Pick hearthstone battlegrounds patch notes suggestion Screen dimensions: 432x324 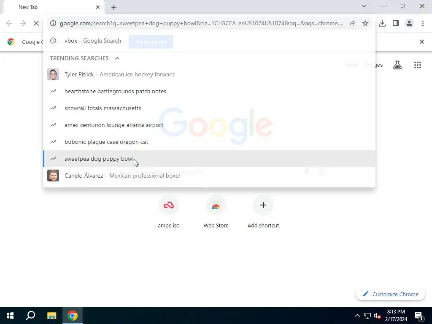point(209,91)
